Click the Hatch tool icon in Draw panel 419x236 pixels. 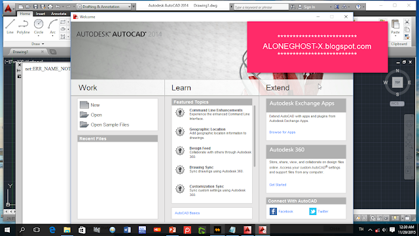(x=63, y=37)
